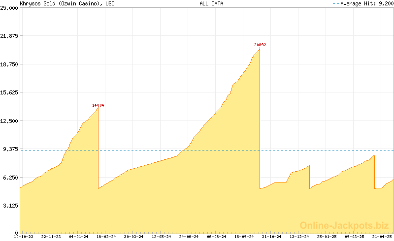Select the 21,875 y-axis value

(9, 36)
